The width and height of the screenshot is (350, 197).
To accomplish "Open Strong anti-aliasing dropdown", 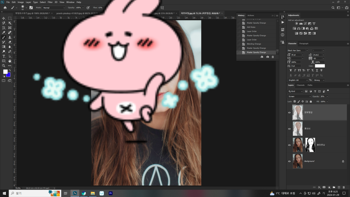I will click(319, 80).
